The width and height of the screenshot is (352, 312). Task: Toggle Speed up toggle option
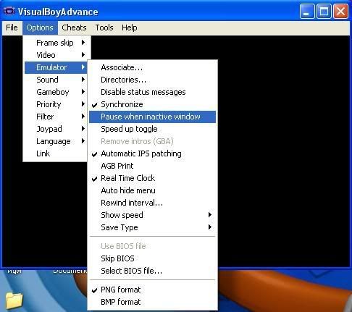click(x=152, y=129)
